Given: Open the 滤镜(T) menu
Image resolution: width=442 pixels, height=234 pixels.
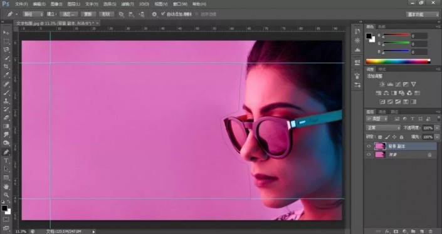Looking at the screenshot, I should (127, 4).
